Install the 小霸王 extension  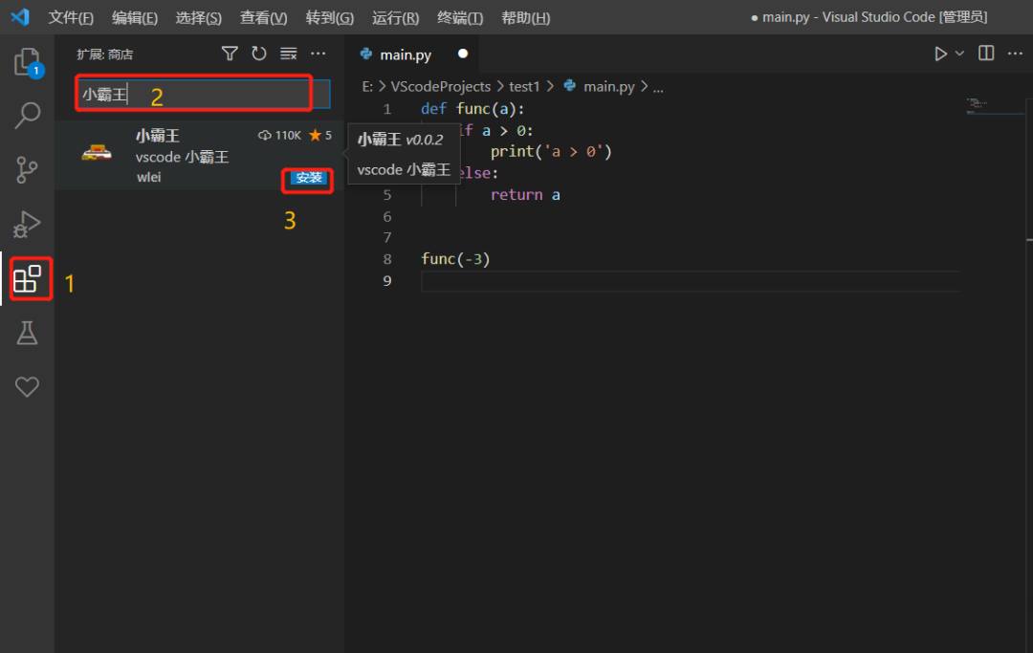pyautogui.click(x=308, y=178)
